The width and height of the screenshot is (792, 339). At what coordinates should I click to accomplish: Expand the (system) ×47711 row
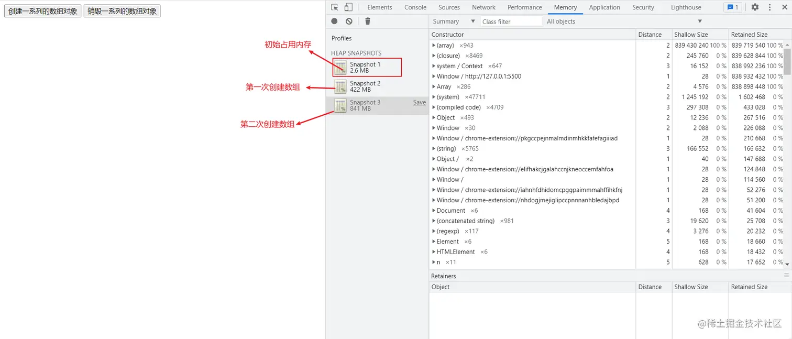tap(434, 97)
